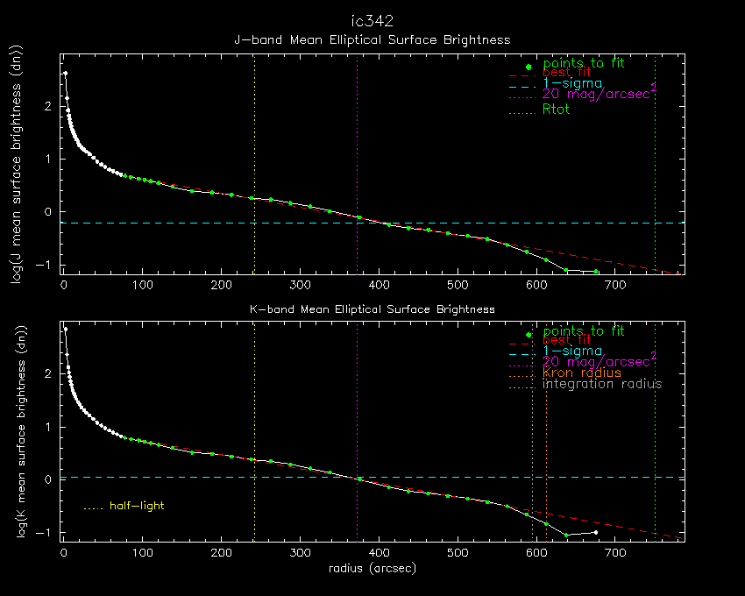Click the Kron radius legend entry
Viewport: 745px width, 596px height.
pyautogui.click(x=581, y=373)
